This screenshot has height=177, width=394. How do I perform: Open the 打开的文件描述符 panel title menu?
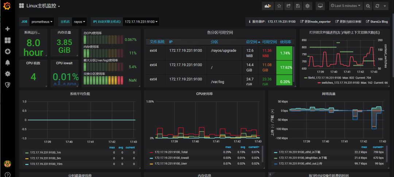344,32
